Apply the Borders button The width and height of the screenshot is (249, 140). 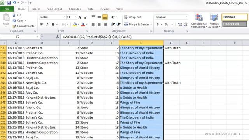tap(64, 24)
